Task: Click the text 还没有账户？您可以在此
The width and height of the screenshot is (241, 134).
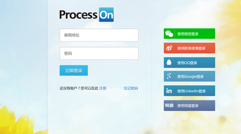Action: 79,88
